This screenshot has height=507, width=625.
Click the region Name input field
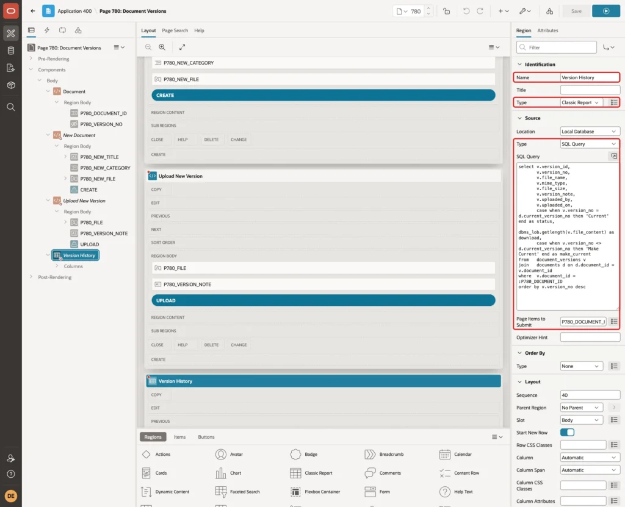pos(590,77)
